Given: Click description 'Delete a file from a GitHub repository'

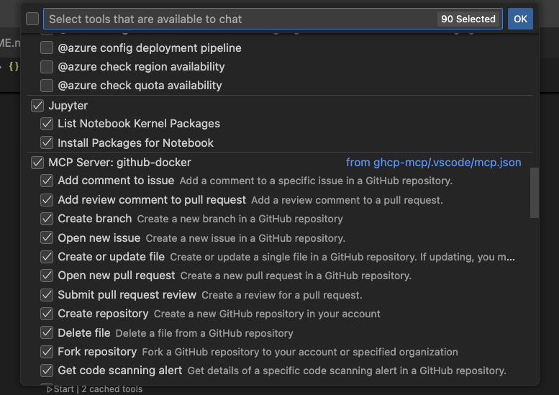Looking at the screenshot, I should click(x=204, y=333).
